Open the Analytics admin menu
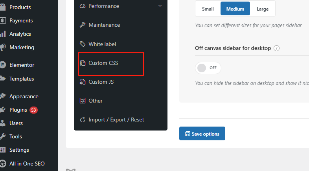The width and height of the screenshot is (309, 171). [x=20, y=34]
